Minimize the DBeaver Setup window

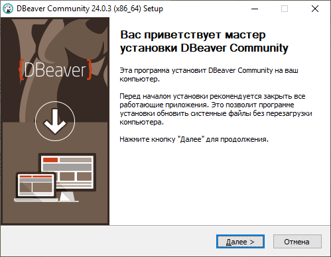click(255, 9)
